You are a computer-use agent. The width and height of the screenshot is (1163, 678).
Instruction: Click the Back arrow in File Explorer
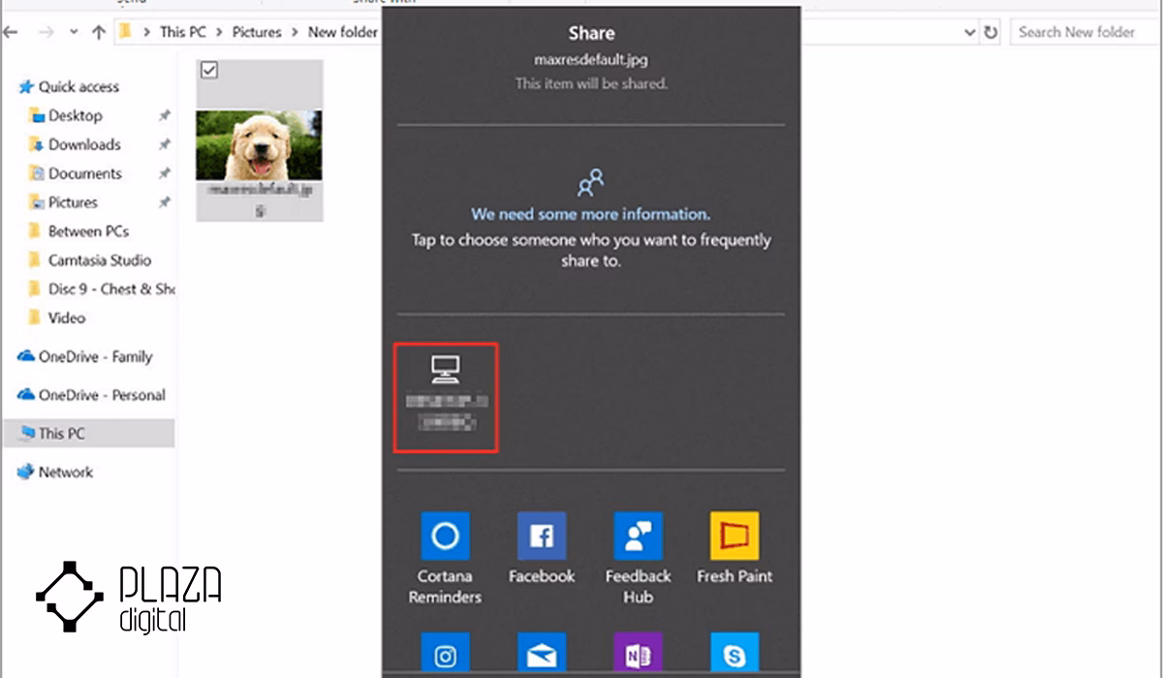12,32
